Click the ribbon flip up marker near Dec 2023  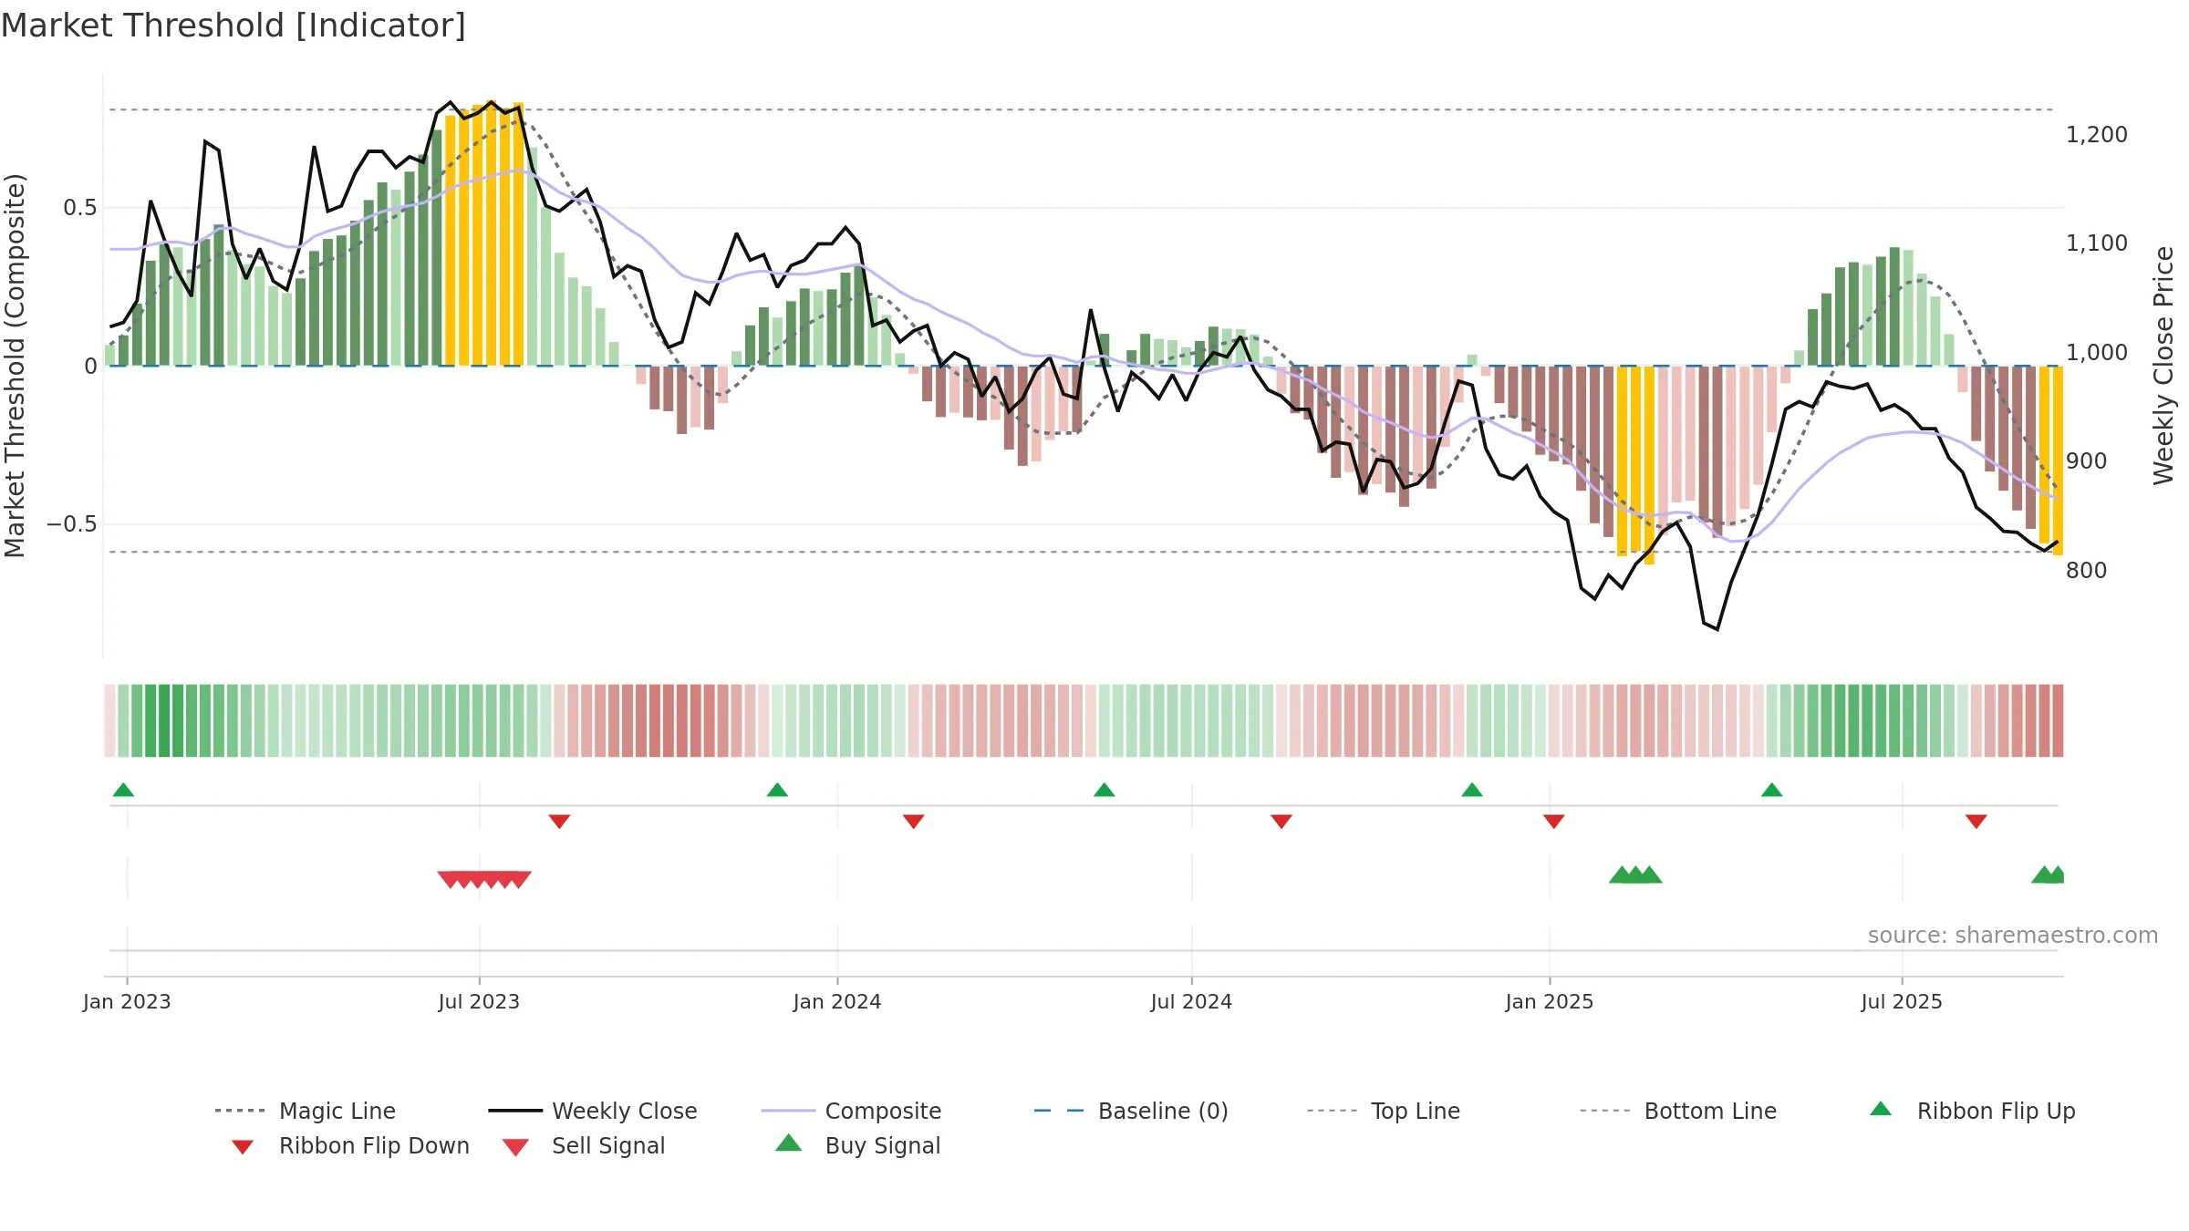click(x=777, y=790)
